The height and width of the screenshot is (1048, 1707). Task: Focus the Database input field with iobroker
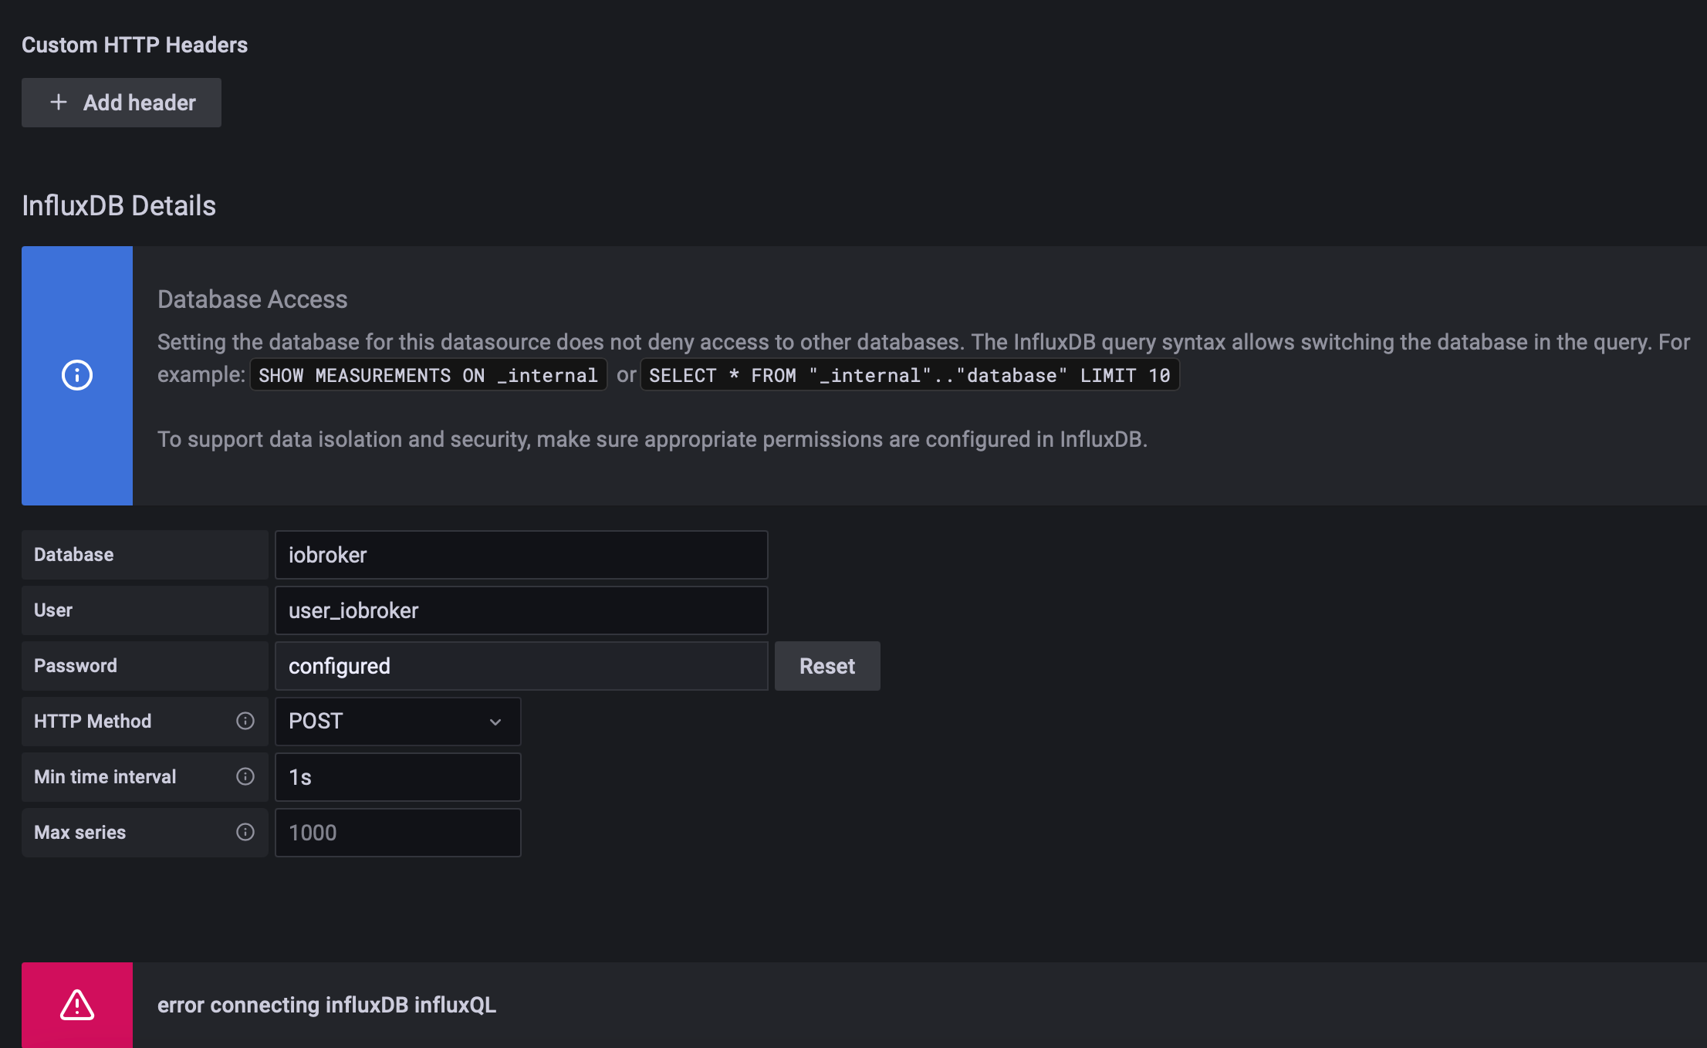click(521, 555)
